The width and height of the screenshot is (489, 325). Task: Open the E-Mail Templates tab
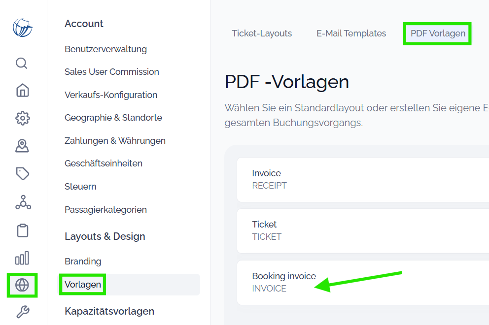351,33
